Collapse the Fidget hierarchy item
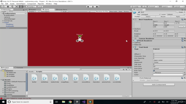 [3, 23]
